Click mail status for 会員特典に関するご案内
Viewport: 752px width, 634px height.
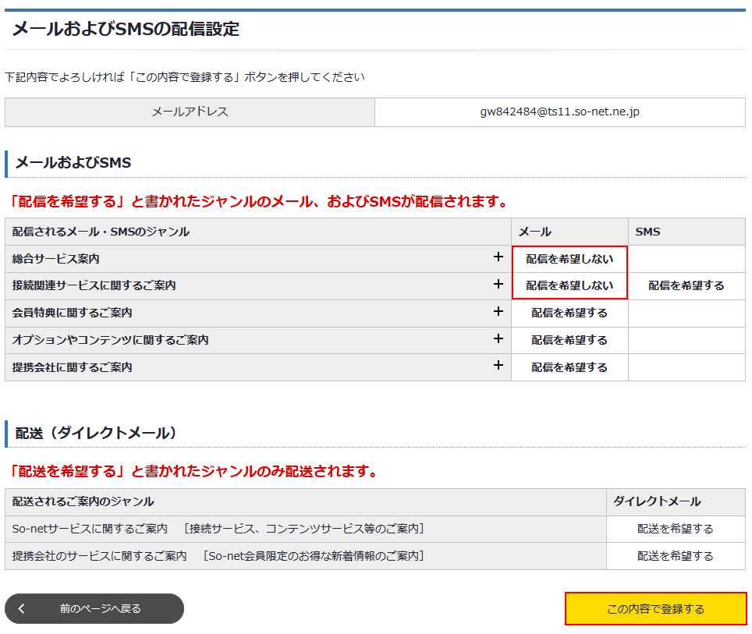[x=569, y=313]
